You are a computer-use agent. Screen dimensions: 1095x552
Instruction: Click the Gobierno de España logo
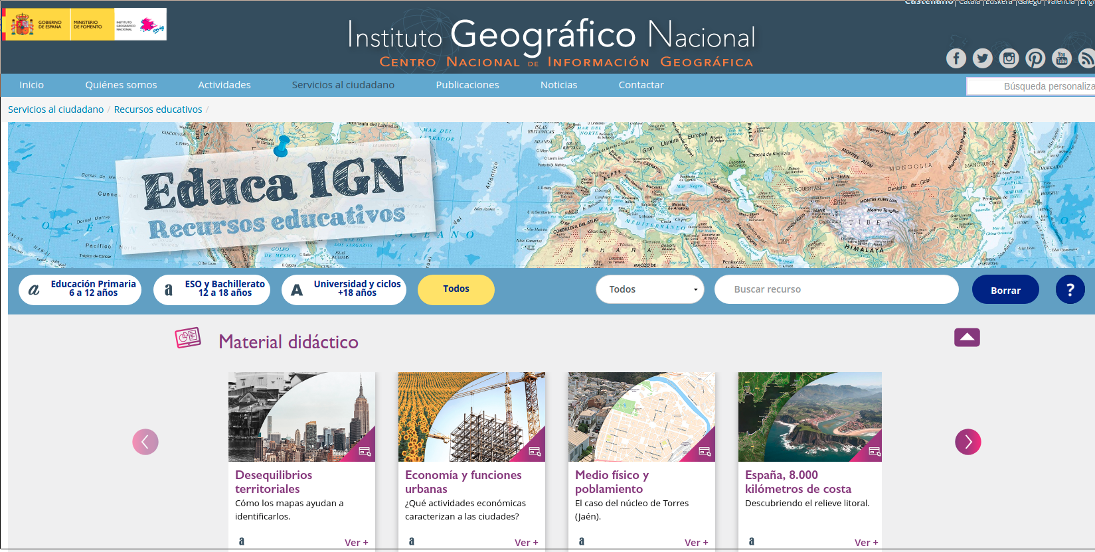[x=37, y=25]
